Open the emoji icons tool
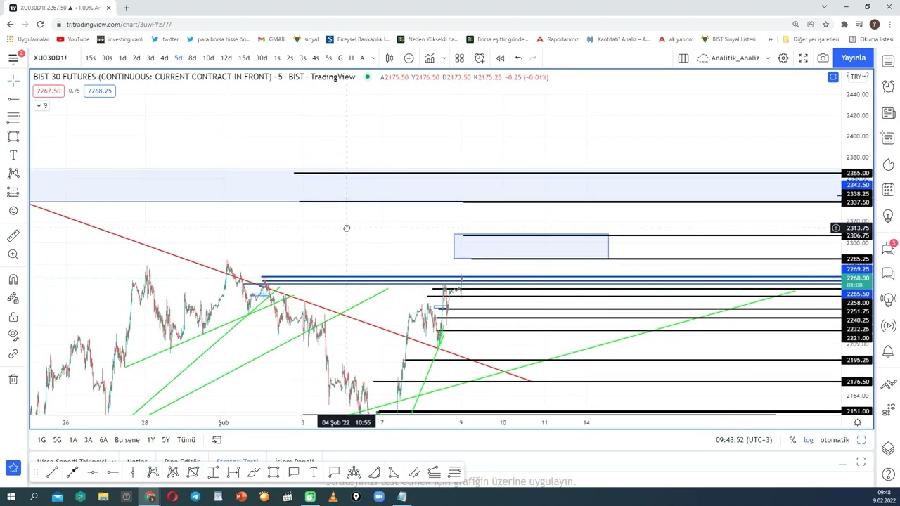 [13, 211]
